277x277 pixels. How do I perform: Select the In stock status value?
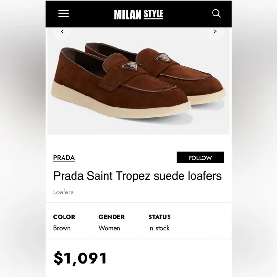point(159,228)
